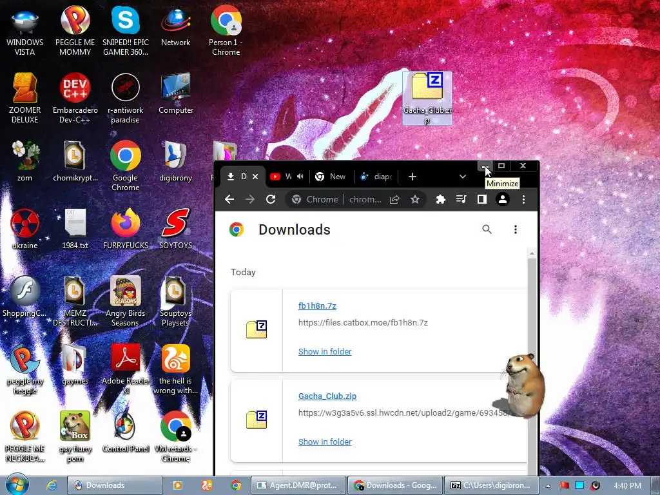
Task: Select ShoppingC... Flash icon on desktop
Action: click(25, 296)
